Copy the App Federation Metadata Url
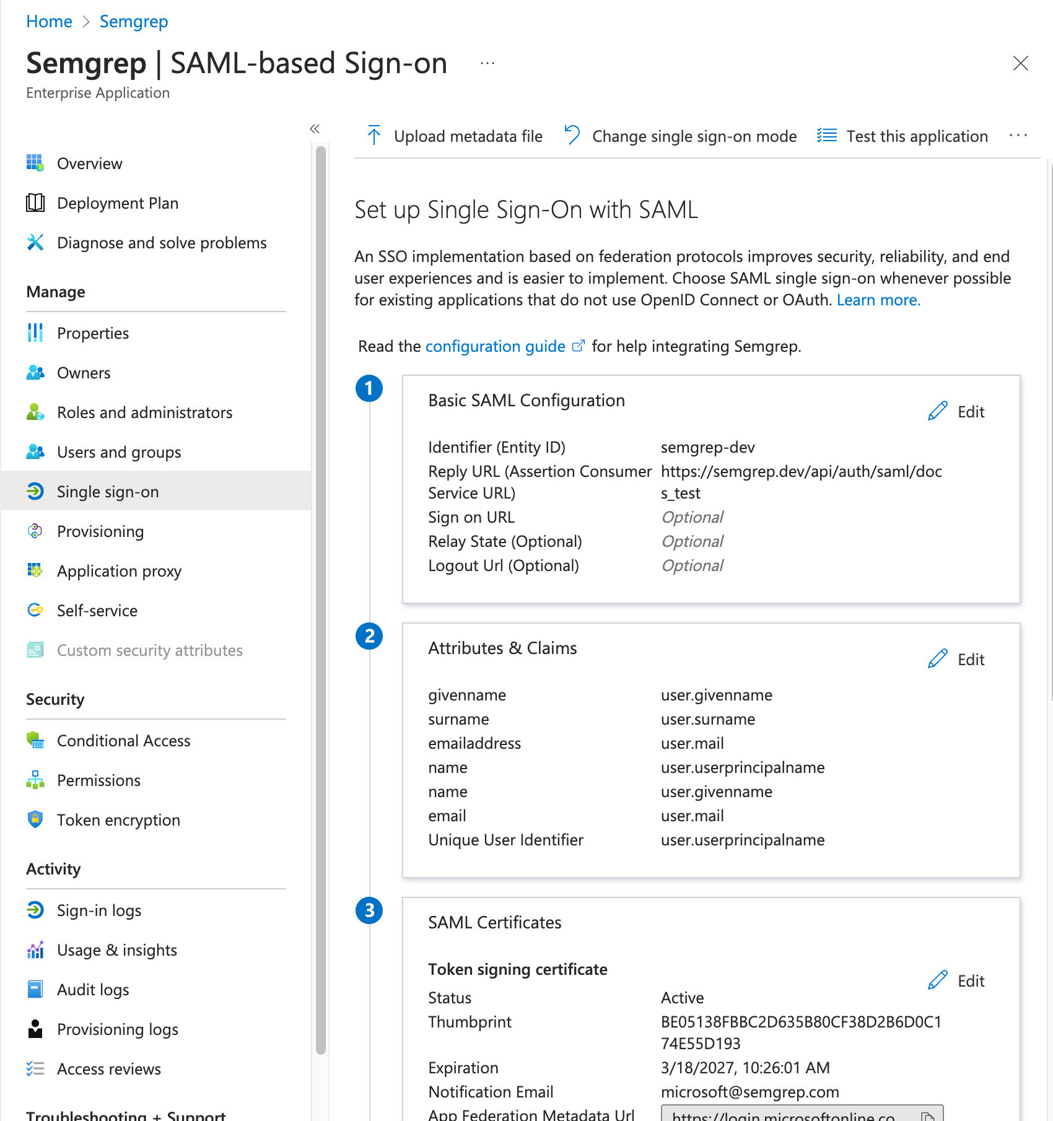 coord(927,1115)
